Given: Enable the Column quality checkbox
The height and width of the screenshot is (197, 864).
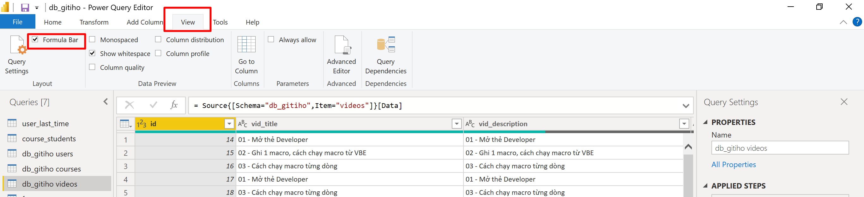Looking at the screenshot, I should (x=92, y=67).
